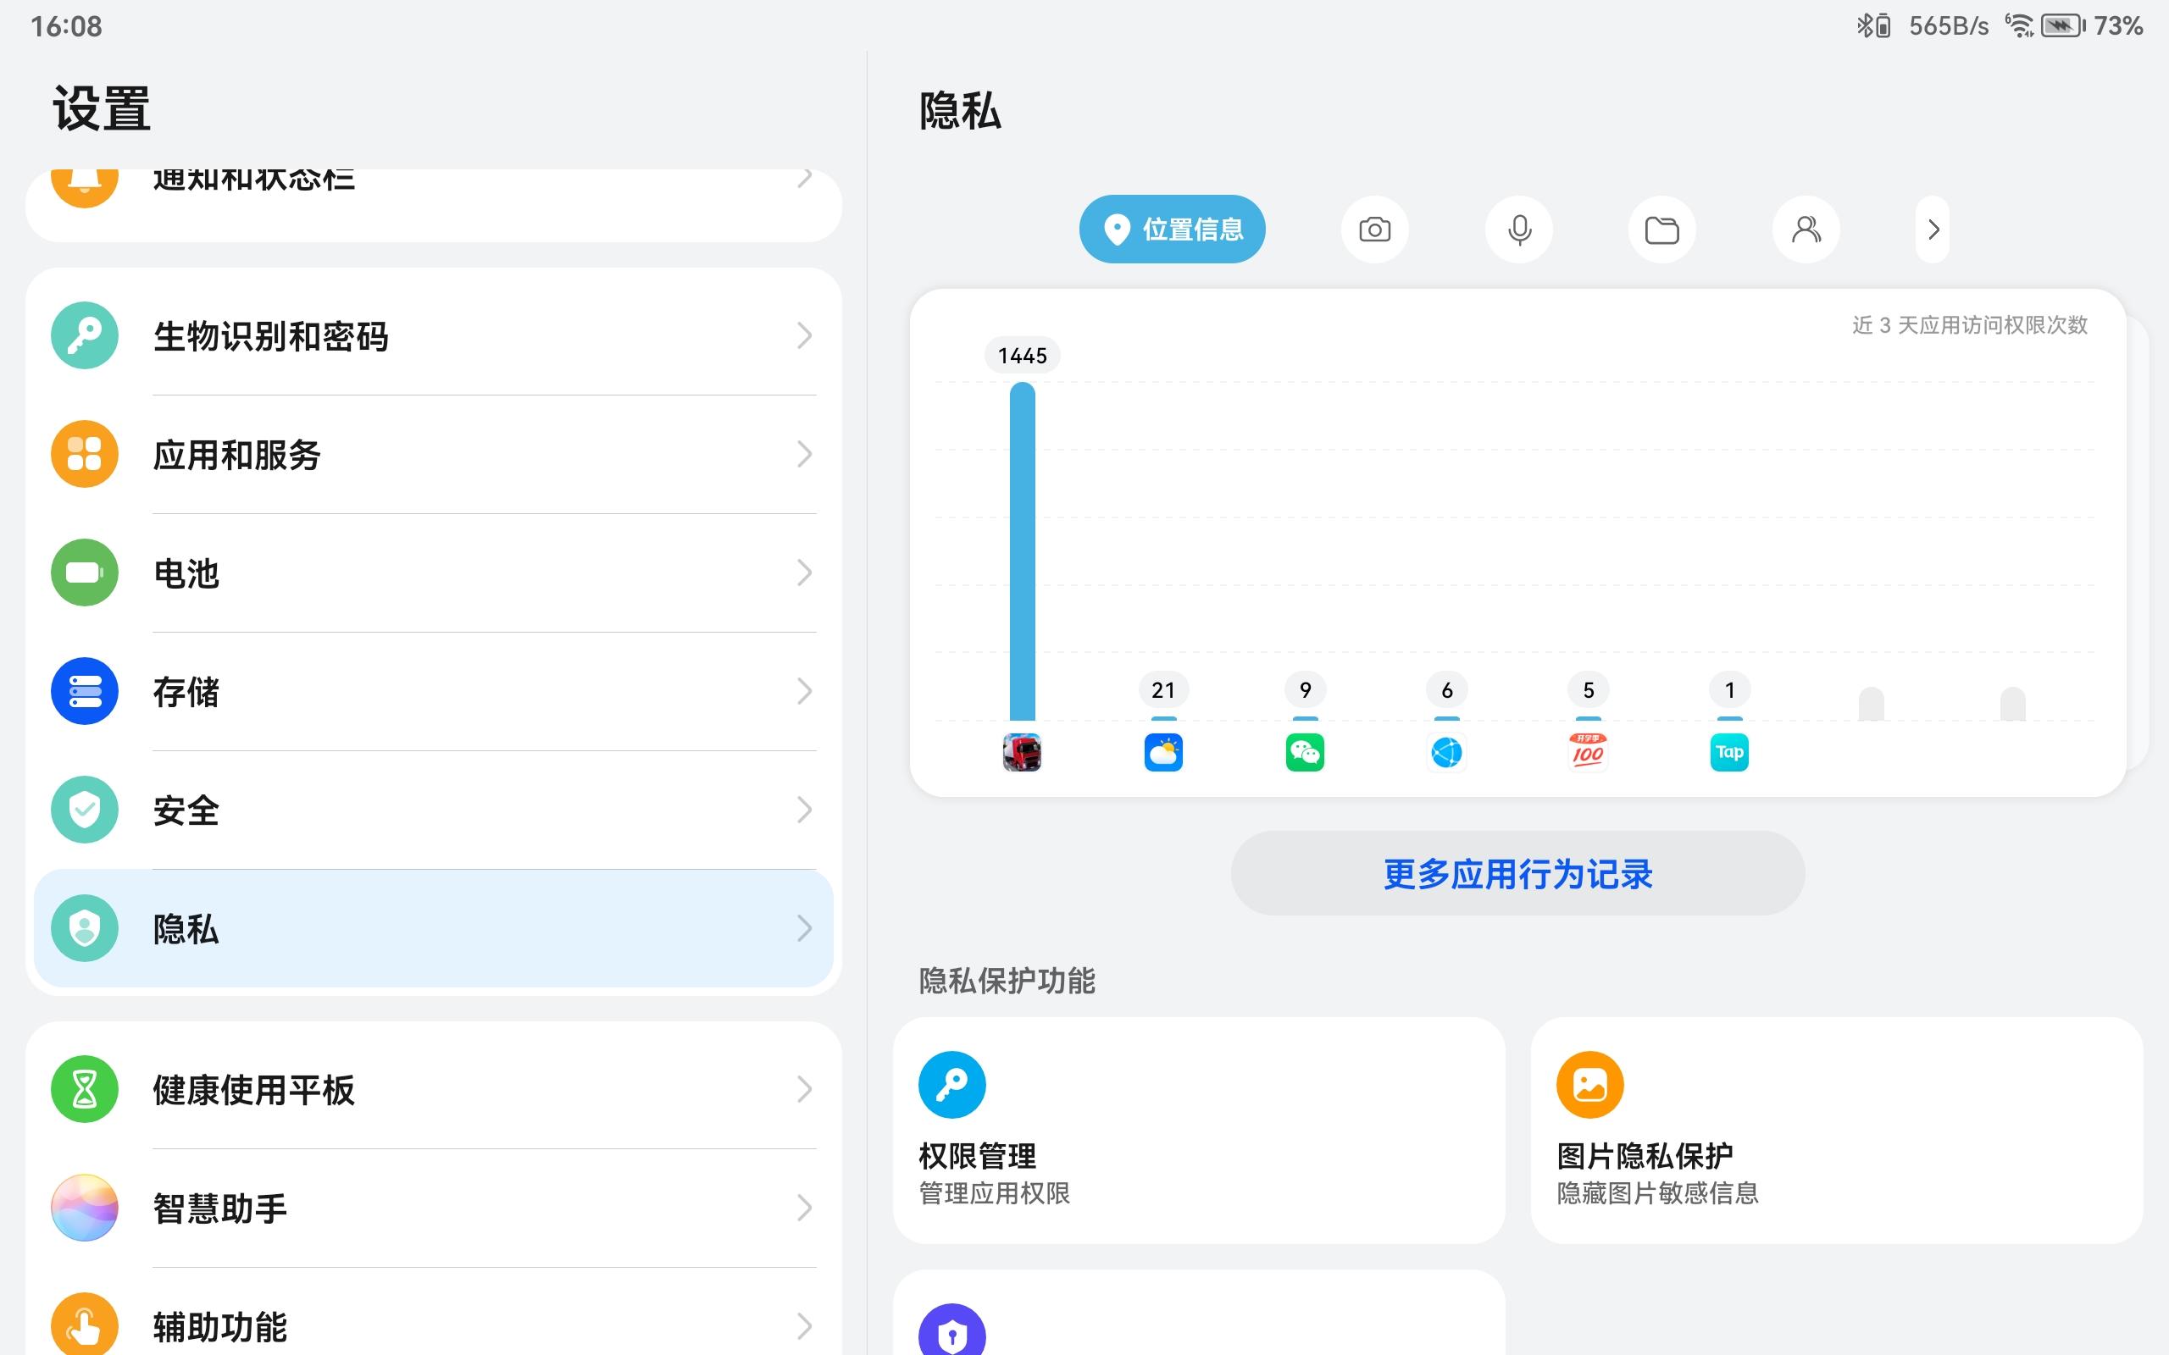Select the contacts person permission icon
Viewport: 2169px width, 1355px height.
[x=1806, y=230]
